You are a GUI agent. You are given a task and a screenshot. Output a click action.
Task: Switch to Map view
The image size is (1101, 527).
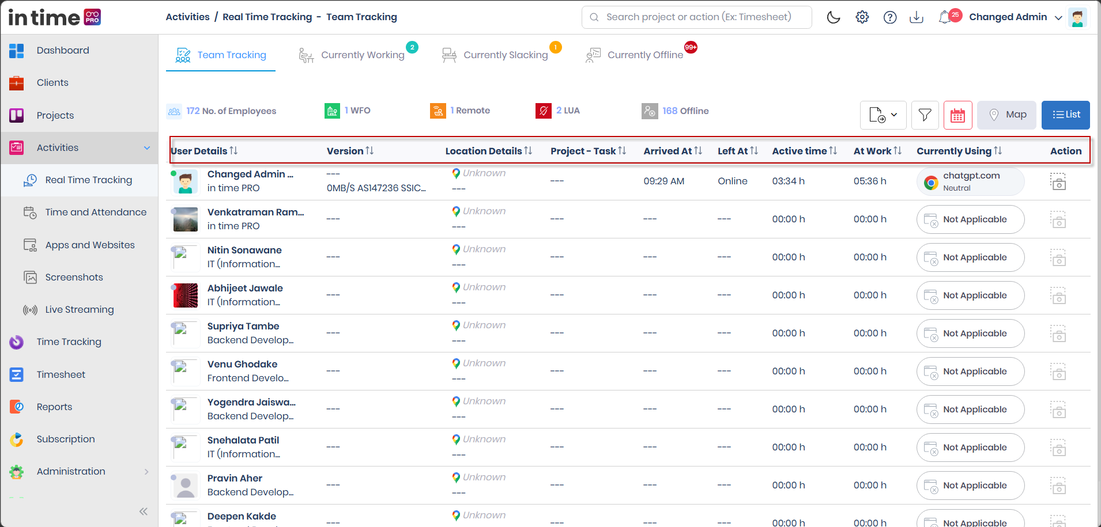tap(1007, 115)
